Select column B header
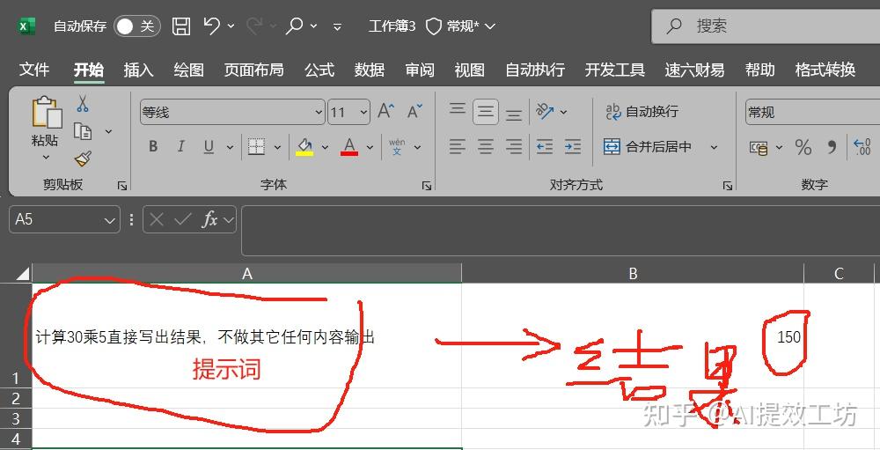This screenshot has width=880, height=450. (633, 274)
